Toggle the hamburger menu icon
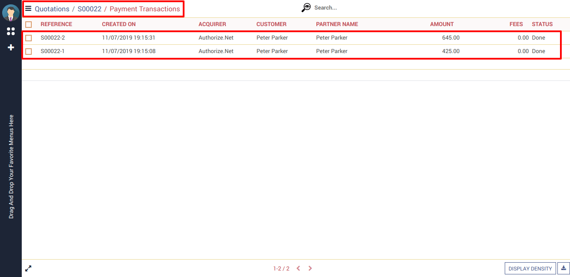The width and height of the screenshot is (570, 277). tap(28, 9)
